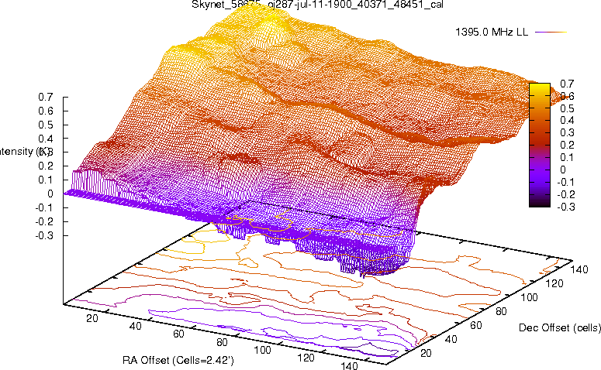This screenshot has height=370, width=601.
Task: Click the 0.1 label beside the color bar
Action: 567,157
